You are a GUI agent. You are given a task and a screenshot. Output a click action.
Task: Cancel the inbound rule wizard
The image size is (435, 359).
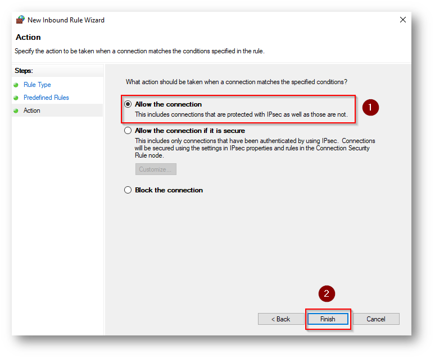tap(376, 319)
